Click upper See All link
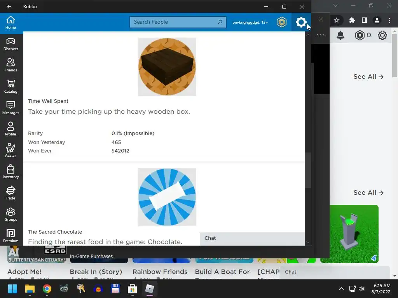The width and height of the screenshot is (398, 298). pyautogui.click(x=368, y=76)
